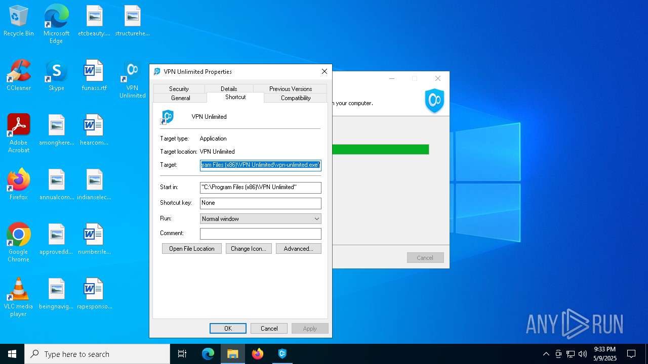Select the amonghere image file icon
This screenshot has width=648, height=364.
coord(56,130)
